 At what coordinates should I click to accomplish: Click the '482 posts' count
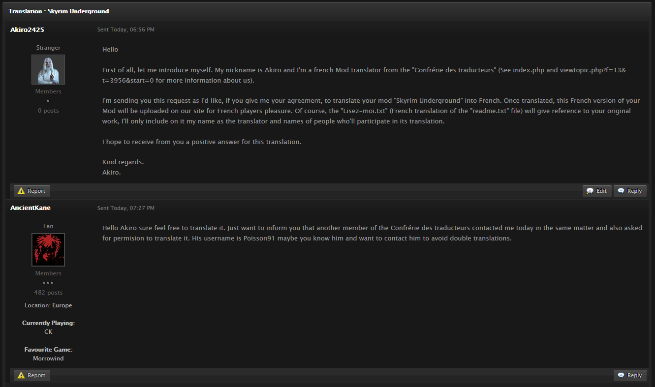click(48, 293)
